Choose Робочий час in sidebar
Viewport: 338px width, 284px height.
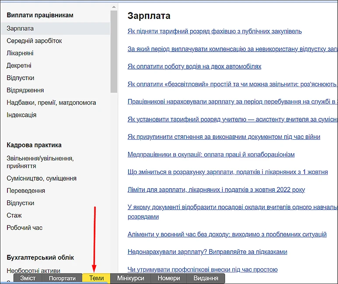pyautogui.click(x=24, y=228)
